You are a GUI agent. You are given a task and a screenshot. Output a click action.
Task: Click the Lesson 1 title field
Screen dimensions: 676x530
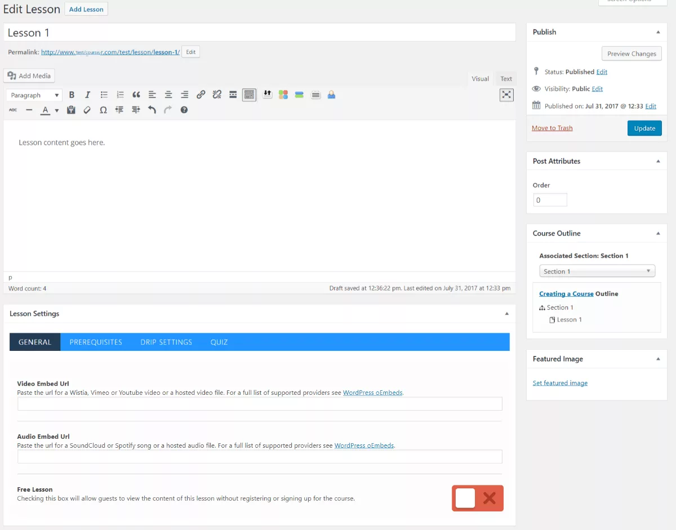tap(260, 33)
